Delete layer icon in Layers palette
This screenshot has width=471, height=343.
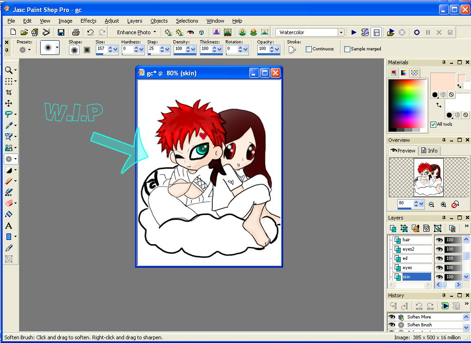coord(452,228)
